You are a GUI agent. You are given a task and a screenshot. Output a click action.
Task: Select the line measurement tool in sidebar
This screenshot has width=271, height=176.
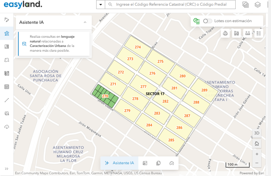[x=7, y=100]
